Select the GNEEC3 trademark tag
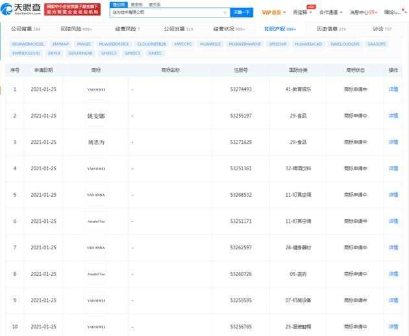This screenshot has width=409, height=336. [108, 53]
